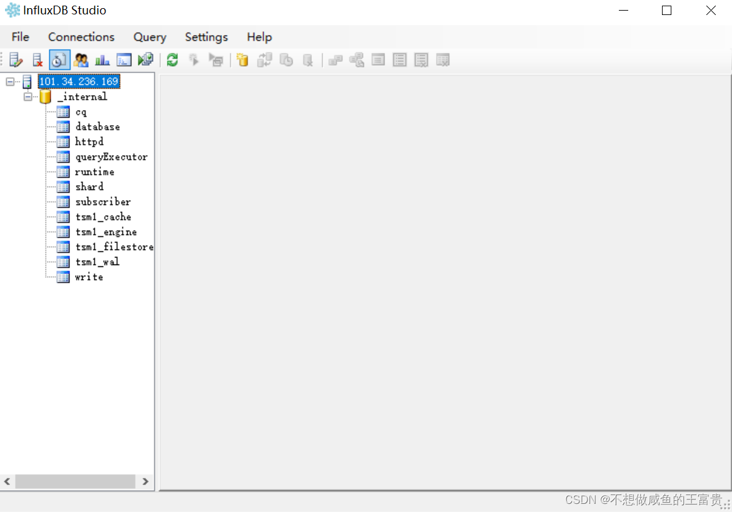Click the greyed database clock policy icon
The height and width of the screenshot is (512, 732).
(286, 60)
